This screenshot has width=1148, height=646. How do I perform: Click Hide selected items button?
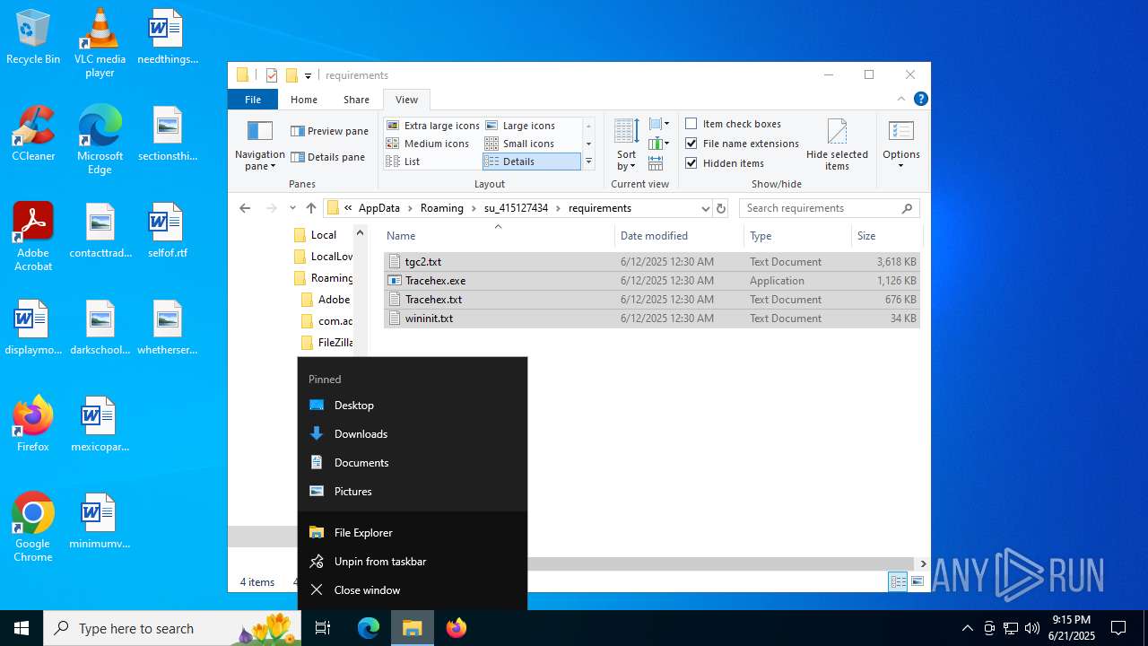tap(837, 144)
